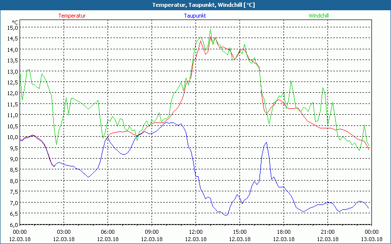Screen dimensions: 391x244
Task: Select the 21:00 time axis label
Action: (327, 232)
